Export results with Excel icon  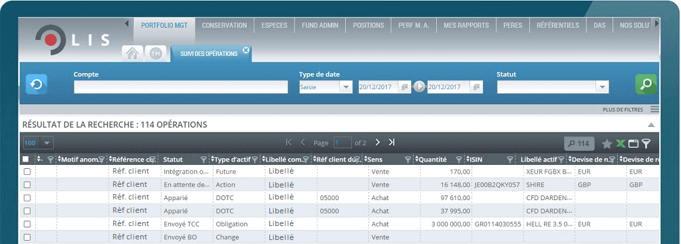pos(620,144)
